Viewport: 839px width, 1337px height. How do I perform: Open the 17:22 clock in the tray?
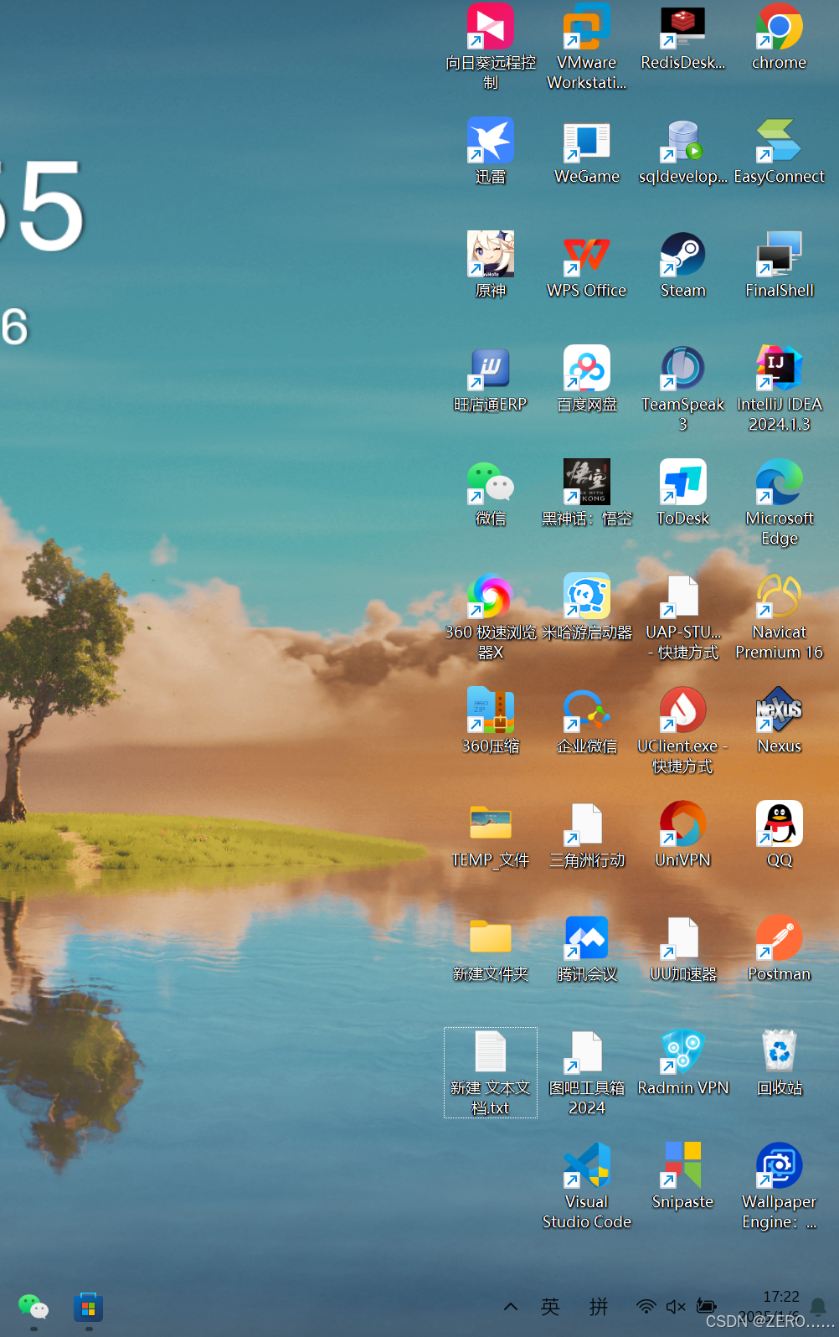click(780, 1297)
